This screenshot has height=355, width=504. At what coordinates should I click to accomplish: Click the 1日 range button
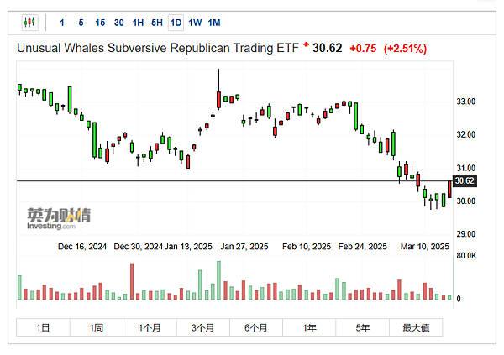point(43,327)
